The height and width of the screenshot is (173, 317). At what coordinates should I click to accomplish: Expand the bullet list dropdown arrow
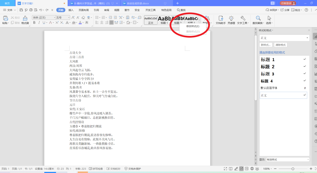point(100,18)
